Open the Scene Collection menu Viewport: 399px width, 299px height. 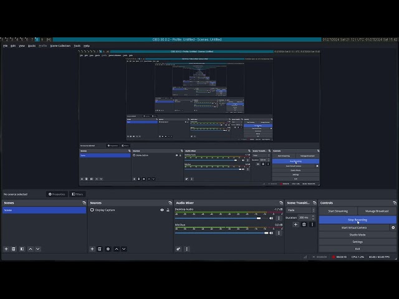(60, 45)
